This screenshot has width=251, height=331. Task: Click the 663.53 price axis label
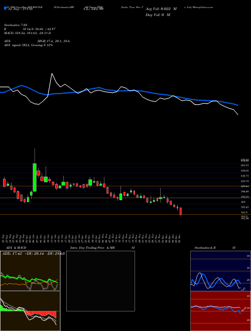[x=245, y=165]
